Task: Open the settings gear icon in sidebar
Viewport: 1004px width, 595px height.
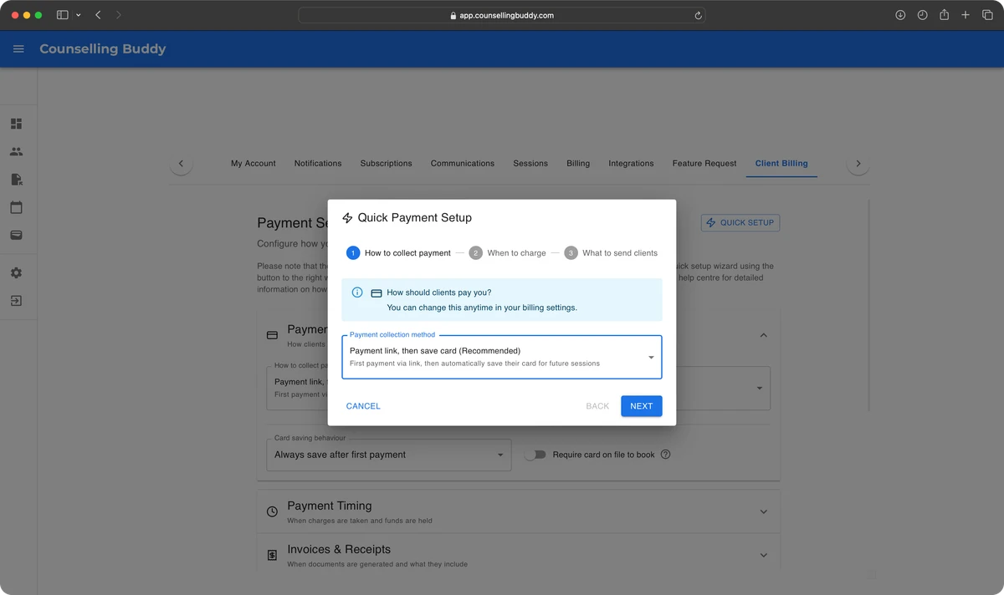Action: pos(16,273)
